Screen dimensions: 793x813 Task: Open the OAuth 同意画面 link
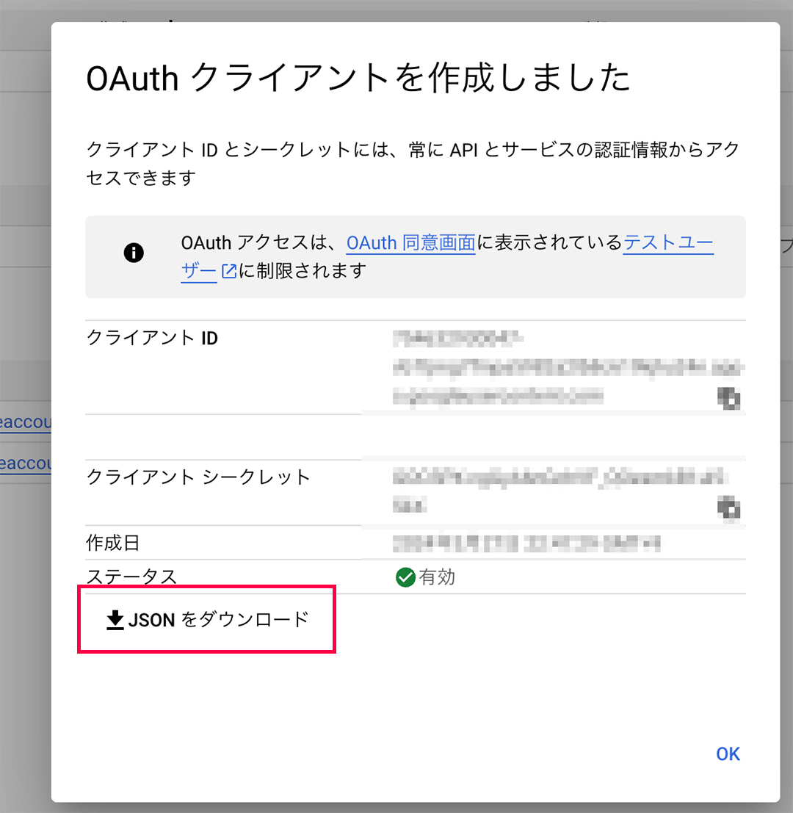(410, 242)
